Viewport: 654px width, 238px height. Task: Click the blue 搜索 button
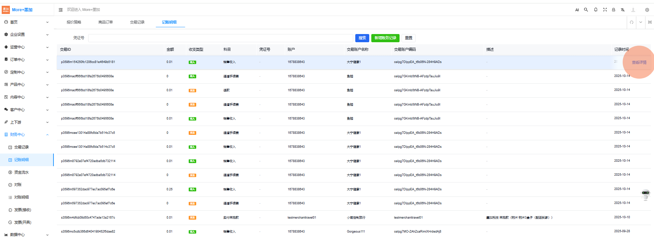point(362,38)
